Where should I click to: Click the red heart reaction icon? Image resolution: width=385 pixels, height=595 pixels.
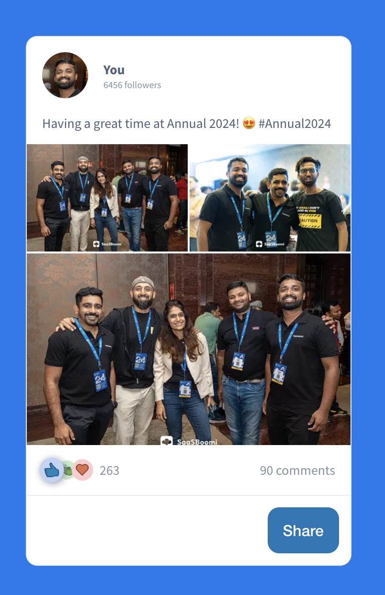(82, 470)
